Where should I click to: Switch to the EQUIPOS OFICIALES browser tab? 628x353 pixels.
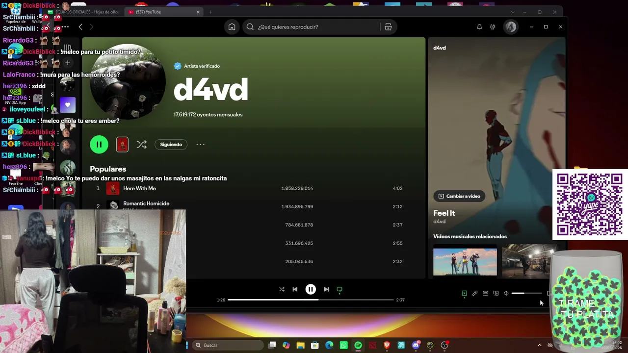coord(83,12)
